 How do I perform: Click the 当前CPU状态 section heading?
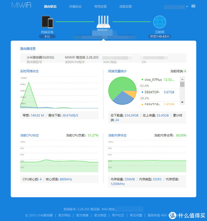pos(29,135)
